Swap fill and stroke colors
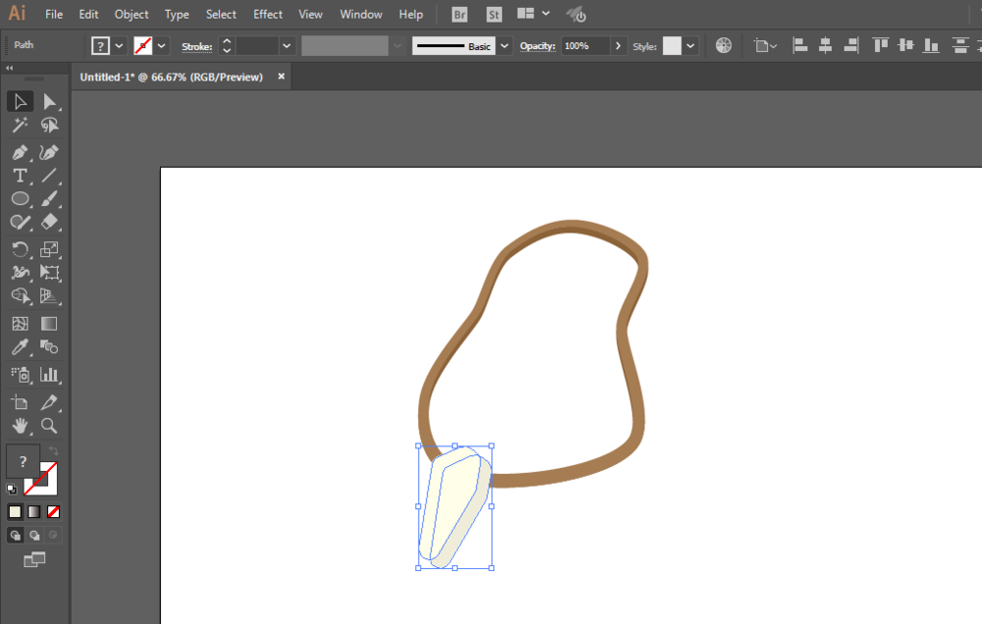This screenshot has height=624, width=982. click(54, 450)
